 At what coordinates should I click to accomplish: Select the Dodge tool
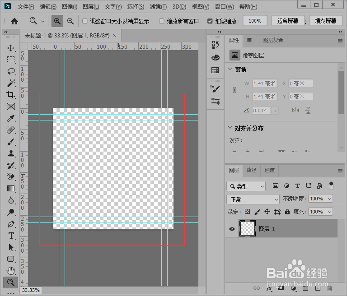[11, 212]
